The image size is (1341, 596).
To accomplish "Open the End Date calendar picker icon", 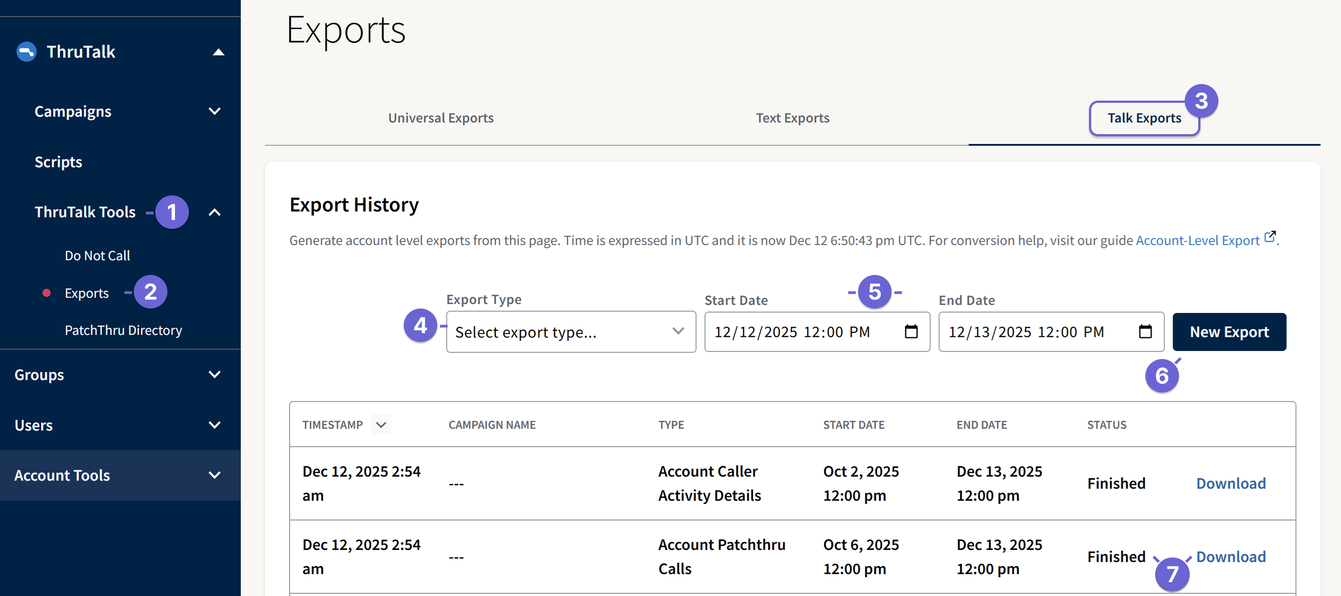I will tap(1145, 331).
